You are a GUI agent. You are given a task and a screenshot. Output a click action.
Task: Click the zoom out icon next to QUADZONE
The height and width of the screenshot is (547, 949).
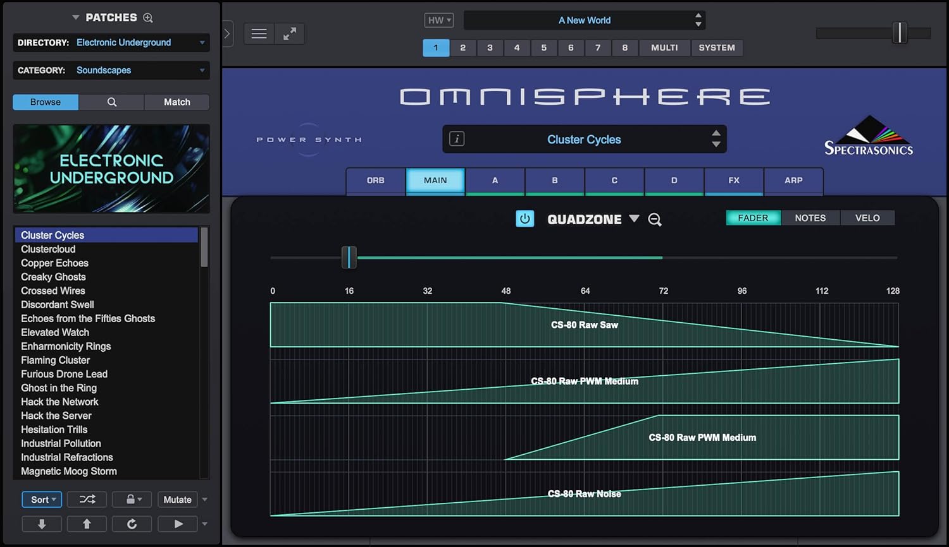click(655, 219)
